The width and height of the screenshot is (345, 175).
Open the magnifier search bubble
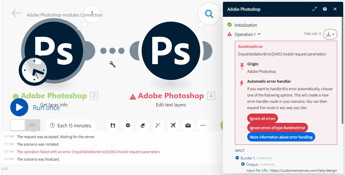tap(209, 14)
